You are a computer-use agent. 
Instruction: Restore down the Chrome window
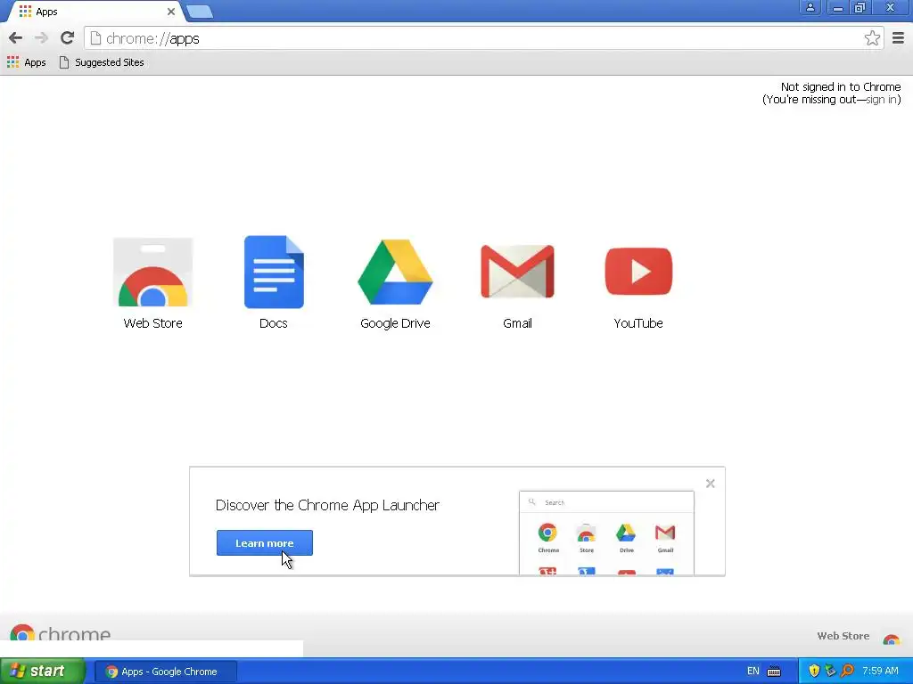click(860, 7)
